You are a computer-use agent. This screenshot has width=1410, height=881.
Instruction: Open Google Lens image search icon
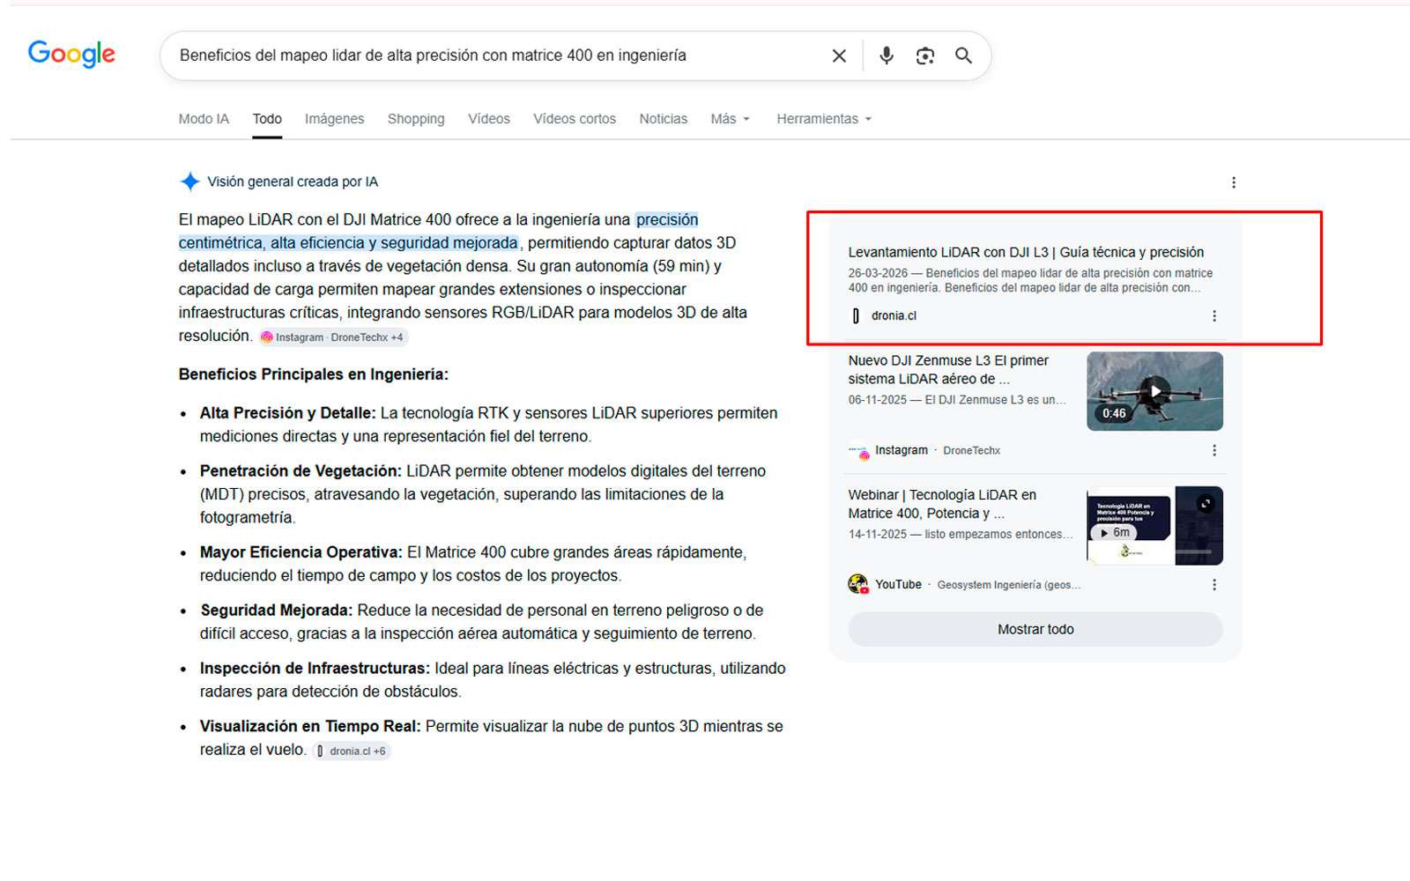pos(925,56)
